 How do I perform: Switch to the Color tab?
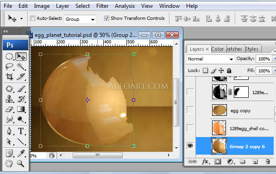point(218,49)
